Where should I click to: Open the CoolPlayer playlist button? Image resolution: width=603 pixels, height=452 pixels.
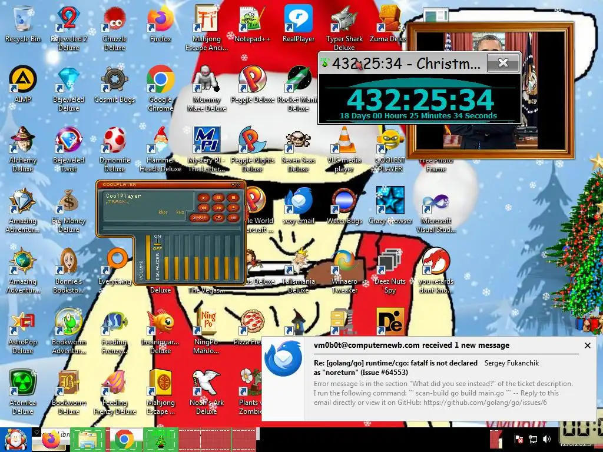click(x=233, y=218)
